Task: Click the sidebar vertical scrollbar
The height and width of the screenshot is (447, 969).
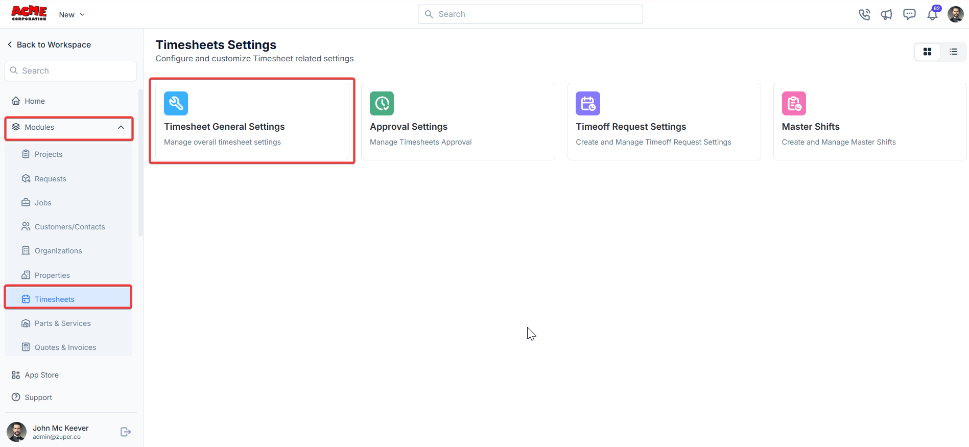Action: (140, 163)
